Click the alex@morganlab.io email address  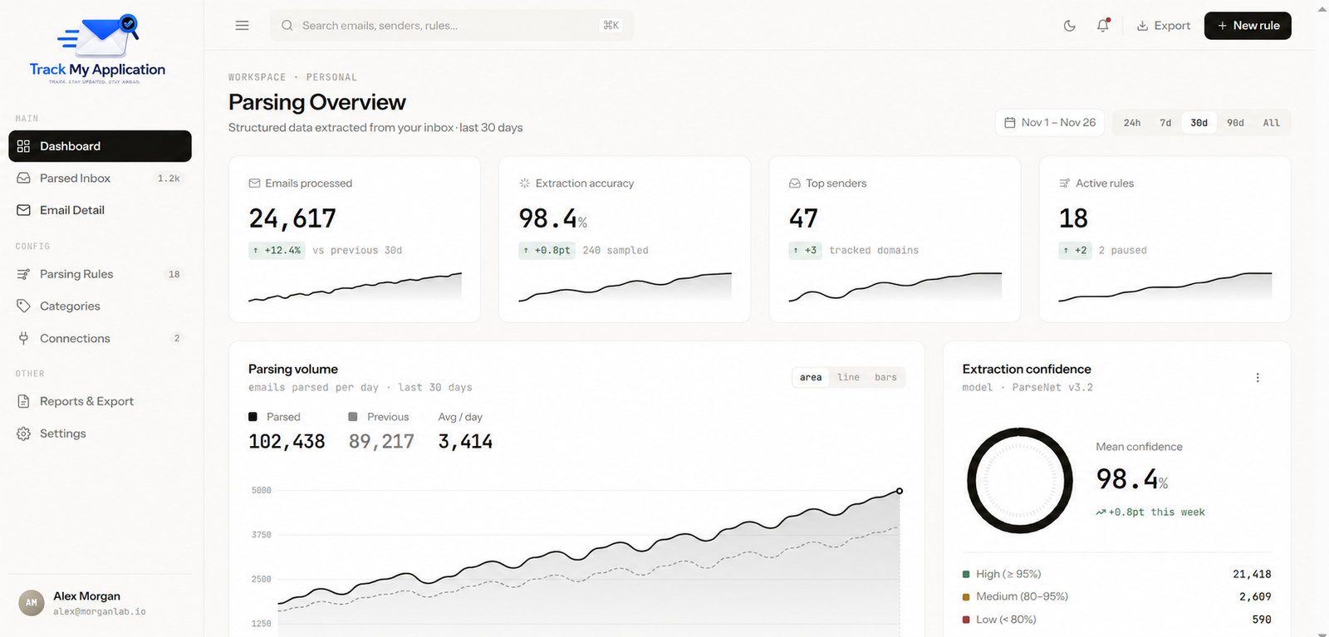pos(100,612)
